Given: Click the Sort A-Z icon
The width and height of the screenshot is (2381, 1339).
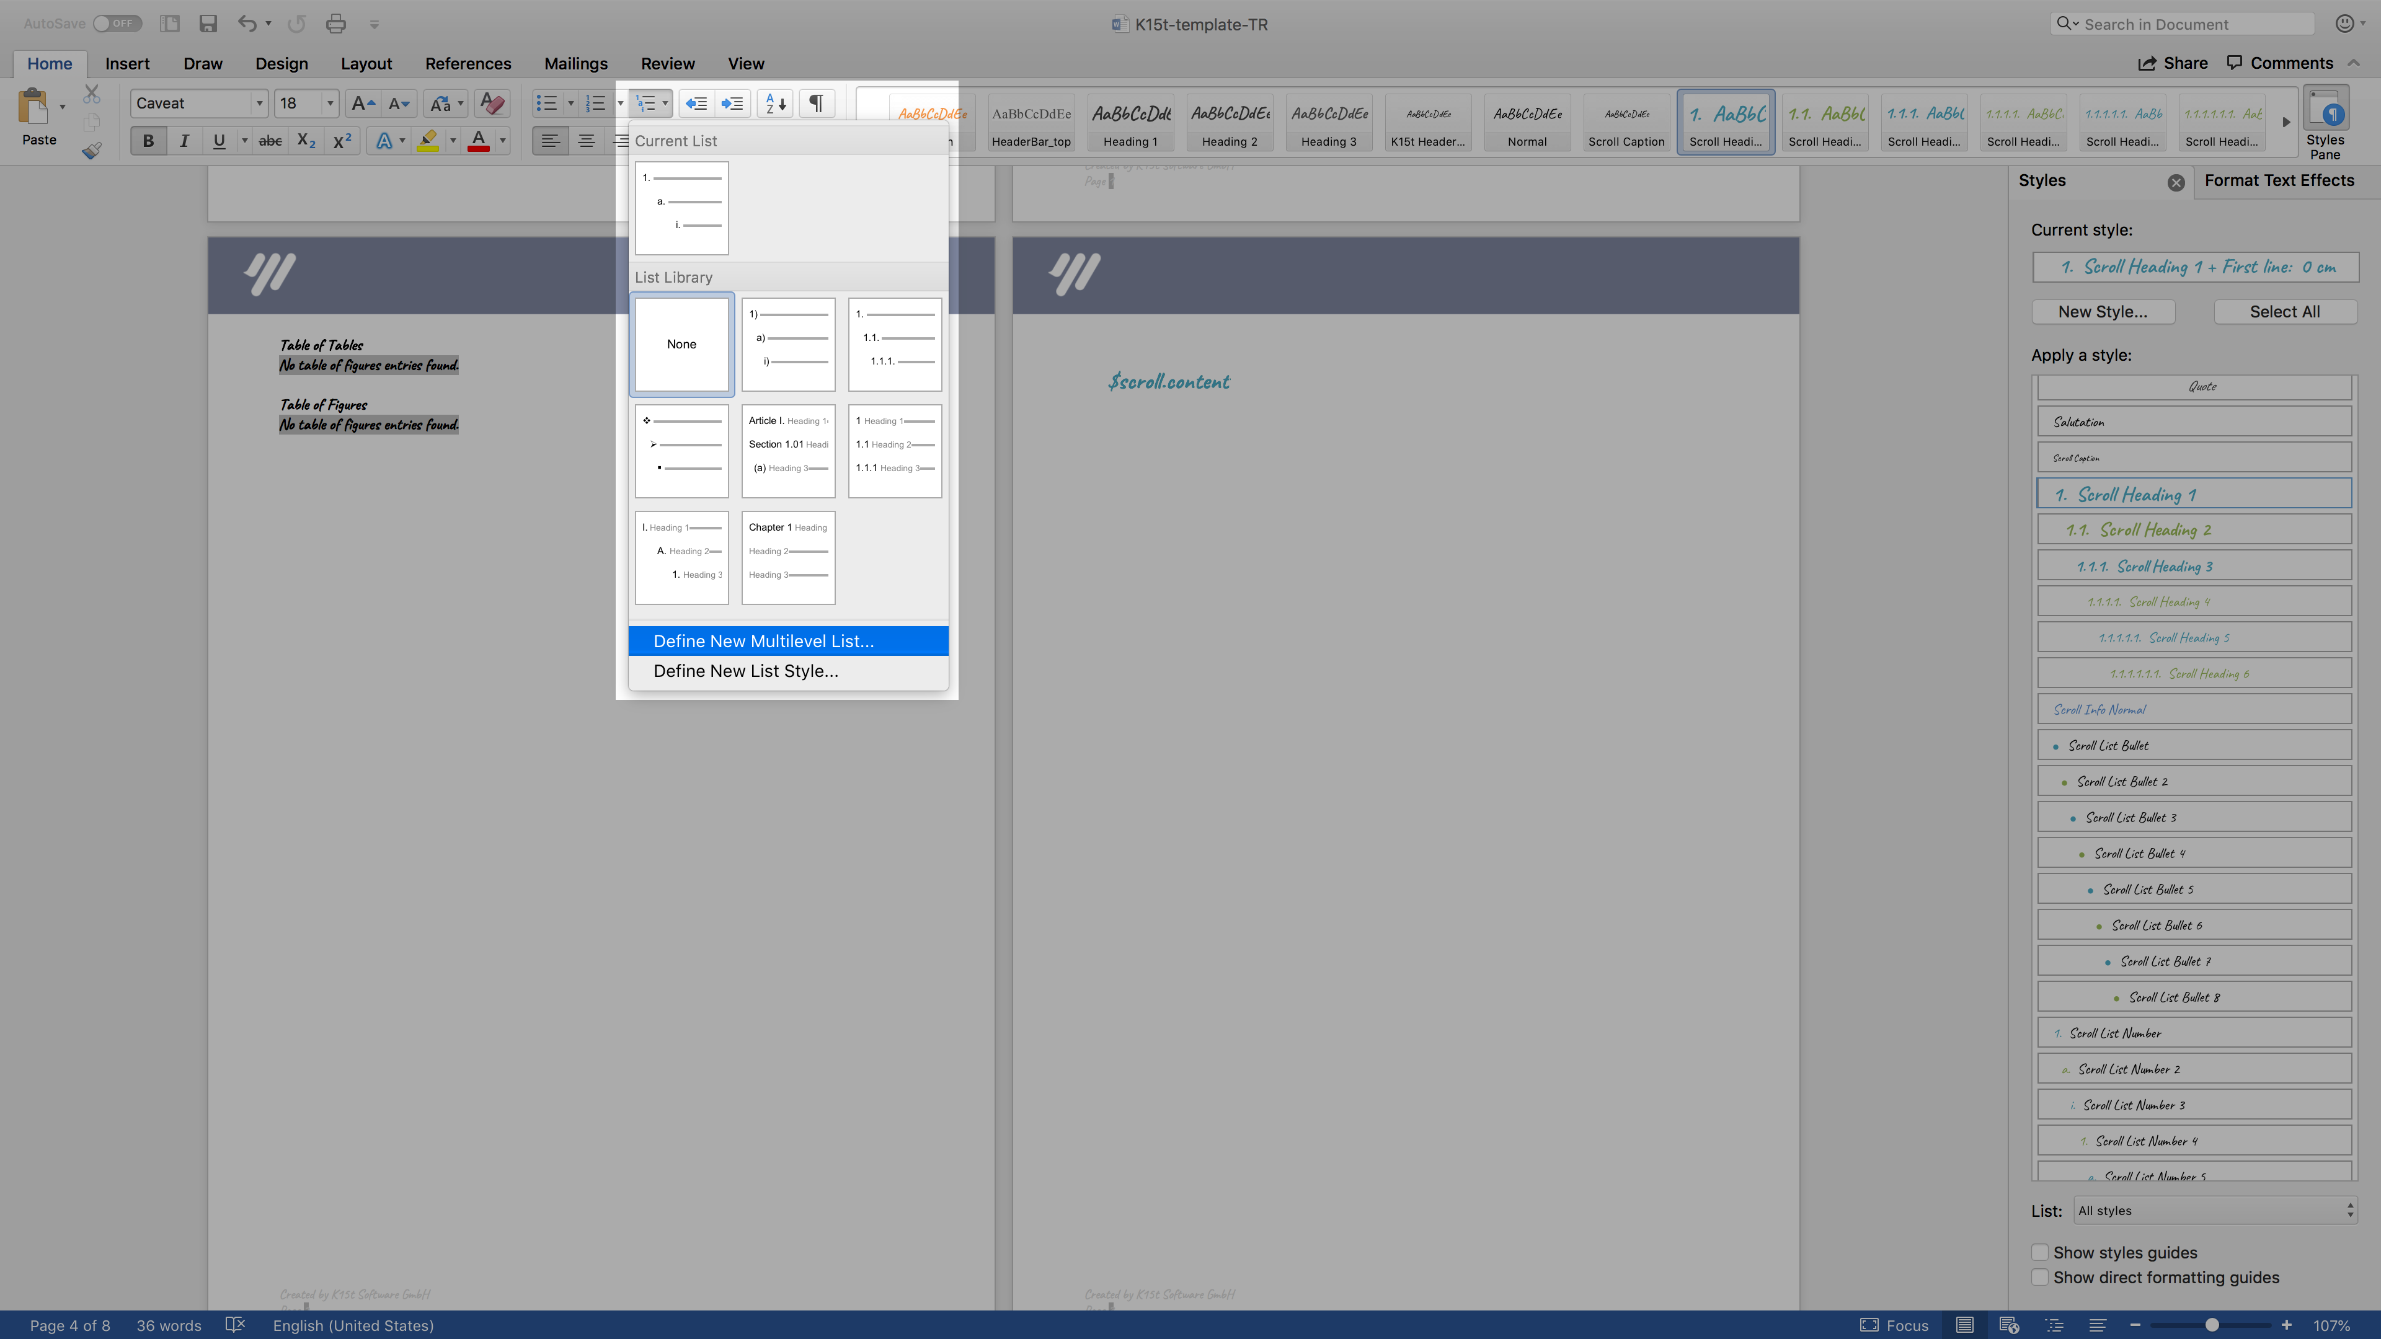Looking at the screenshot, I should pos(776,104).
